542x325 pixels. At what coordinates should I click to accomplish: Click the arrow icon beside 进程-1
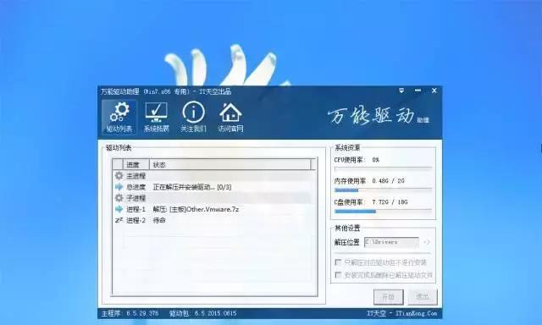tap(119, 209)
